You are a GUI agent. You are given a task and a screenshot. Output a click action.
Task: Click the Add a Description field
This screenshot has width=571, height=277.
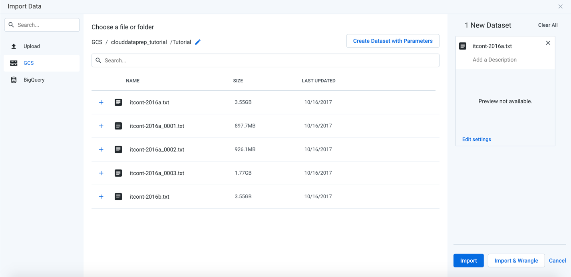point(495,59)
